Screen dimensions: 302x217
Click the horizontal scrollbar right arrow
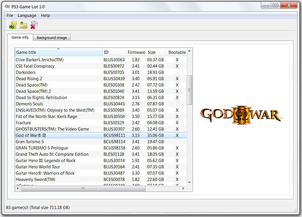pyautogui.click(x=183, y=188)
